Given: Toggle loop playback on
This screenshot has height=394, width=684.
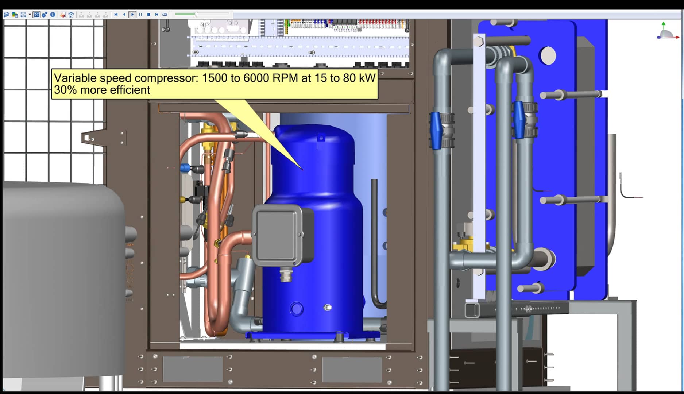Looking at the screenshot, I should tap(164, 15).
